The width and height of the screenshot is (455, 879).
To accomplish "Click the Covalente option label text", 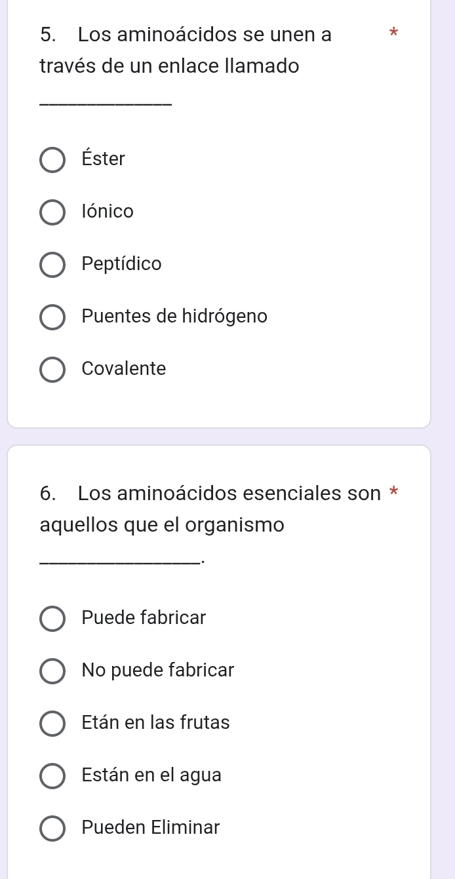I will (123, 368).
